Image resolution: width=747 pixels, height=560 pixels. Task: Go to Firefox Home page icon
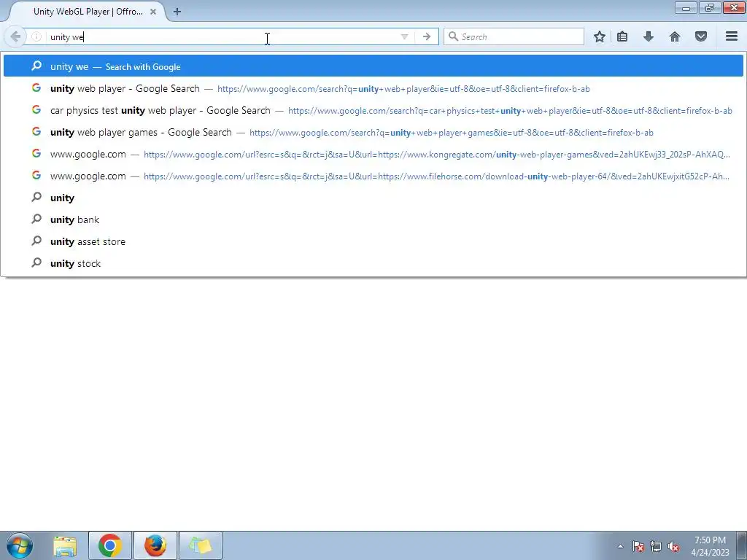[x=675, y=36]
